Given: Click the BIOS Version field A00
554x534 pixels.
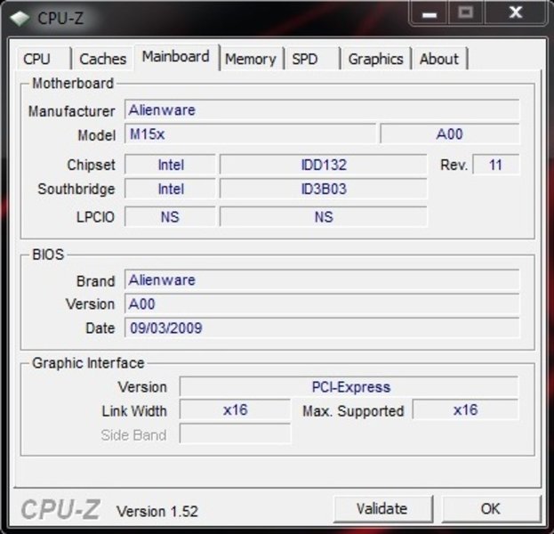Looking at the screenshot, I should 322,304.
